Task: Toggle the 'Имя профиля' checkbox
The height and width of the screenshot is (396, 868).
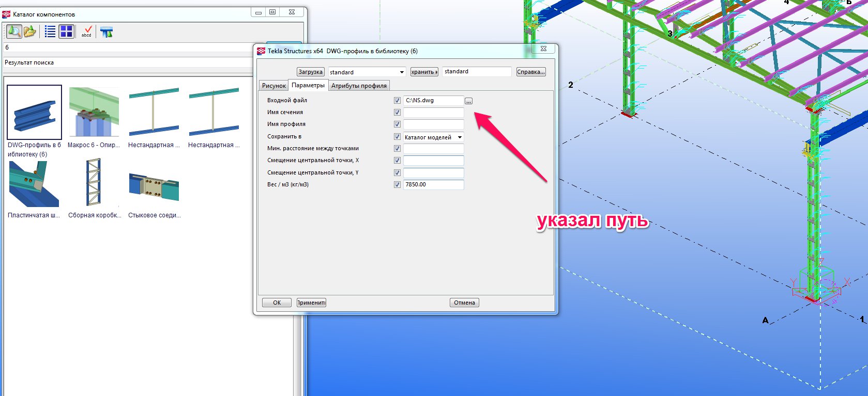Action: point(397,124)
